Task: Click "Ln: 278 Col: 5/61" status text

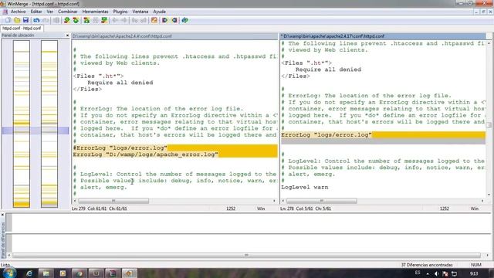Action: coord(306,208)
